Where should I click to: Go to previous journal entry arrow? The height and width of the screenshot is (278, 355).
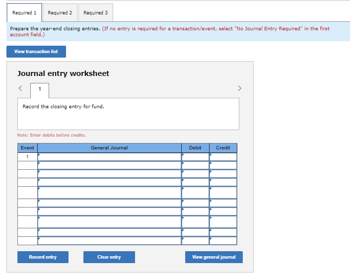(20, 88)
